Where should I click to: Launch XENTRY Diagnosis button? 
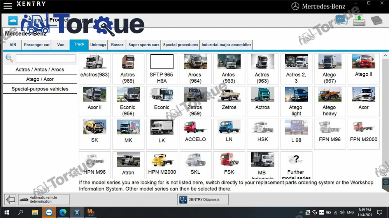(x=203, y=199)
